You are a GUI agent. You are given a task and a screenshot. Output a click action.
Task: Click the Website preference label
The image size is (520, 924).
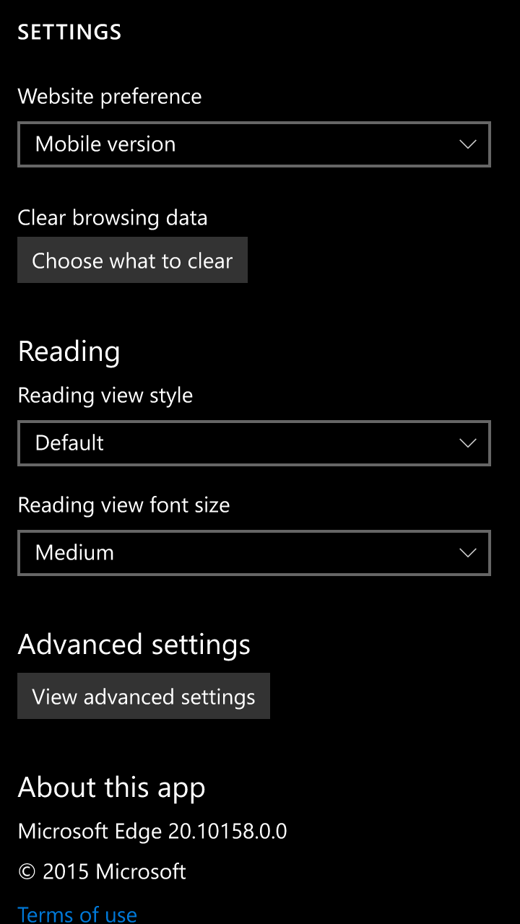[110, 96]
